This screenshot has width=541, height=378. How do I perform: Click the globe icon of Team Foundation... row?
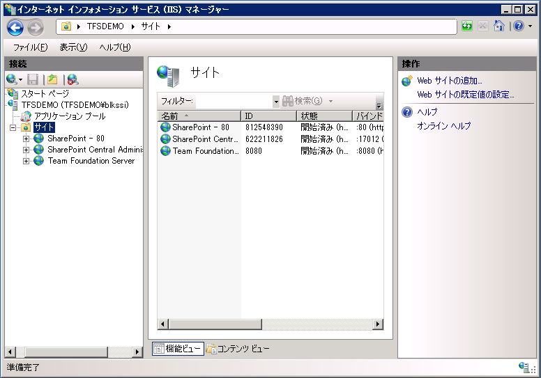click(166, 150)
